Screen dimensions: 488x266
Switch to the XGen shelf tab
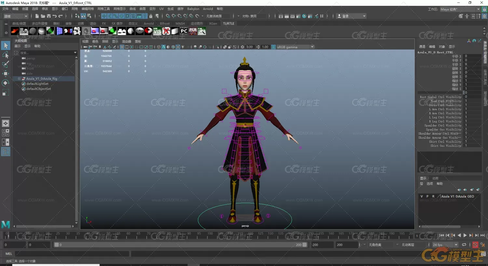click(x=213, y=23)
